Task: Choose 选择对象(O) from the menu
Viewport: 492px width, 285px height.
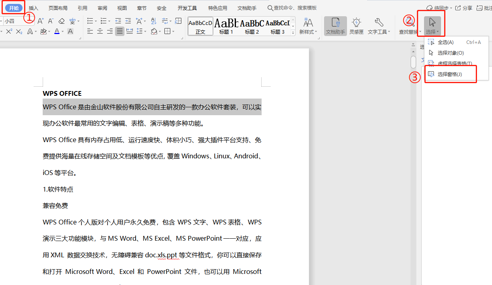Action: (457, 53)
